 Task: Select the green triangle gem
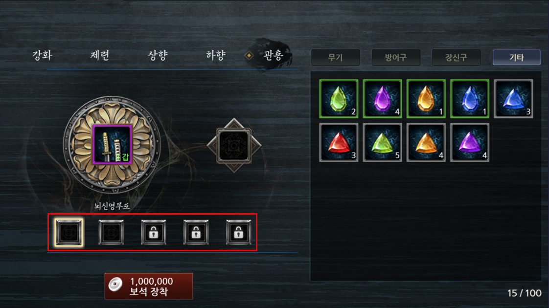(382, 142)
